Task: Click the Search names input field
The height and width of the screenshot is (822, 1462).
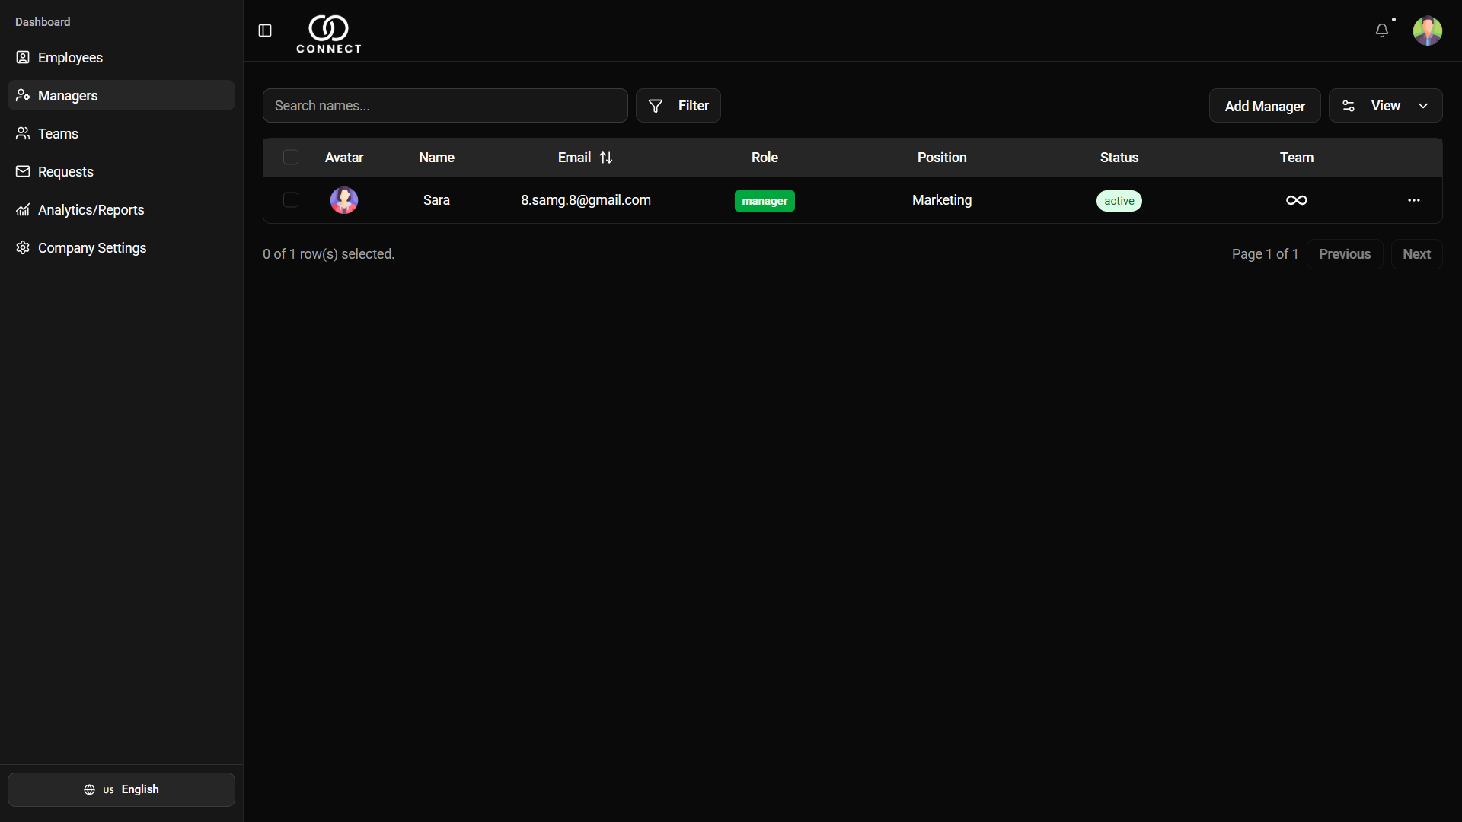Action: [x=445, y=106]
